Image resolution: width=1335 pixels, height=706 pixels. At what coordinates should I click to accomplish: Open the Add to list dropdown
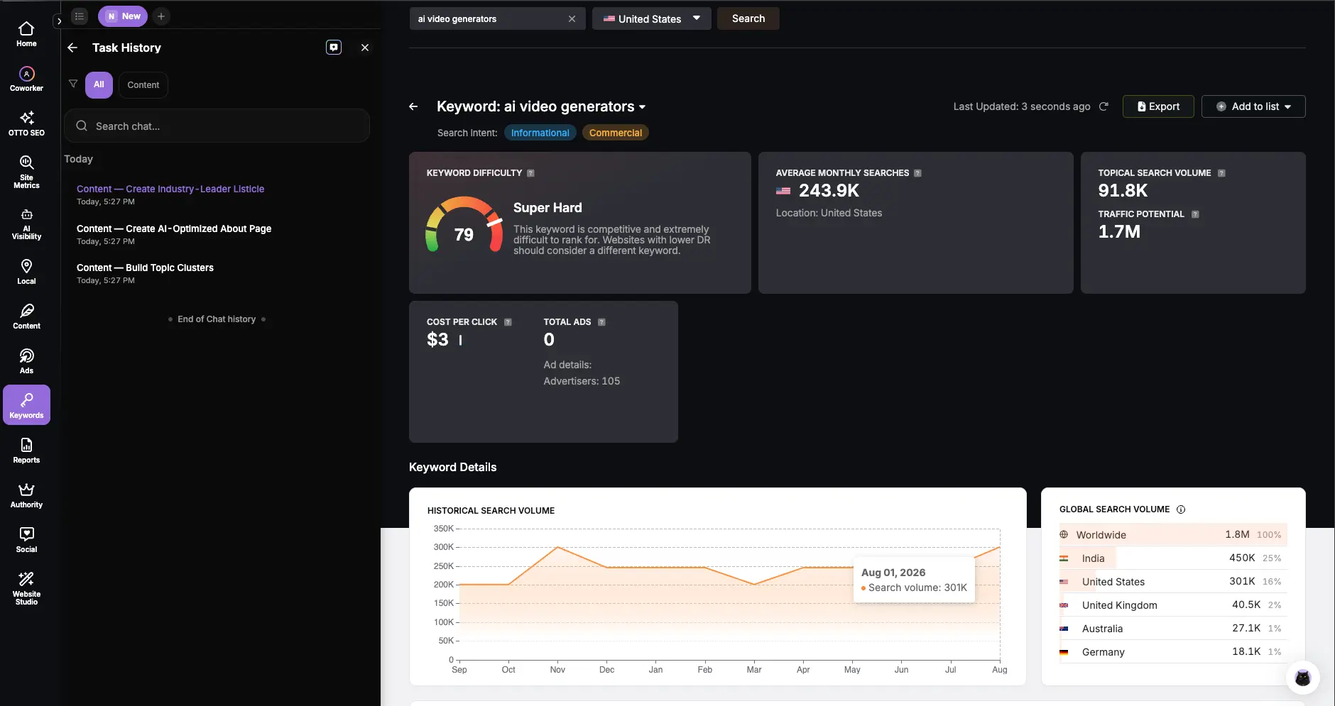[1253, 106]
